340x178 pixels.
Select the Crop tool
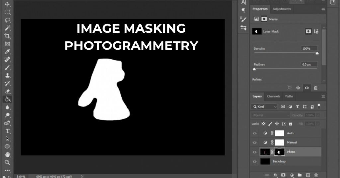[x=7, y=36]
